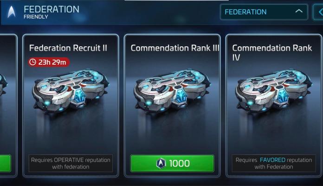
Task: Open the FEDERATION faction dropdown
Action: pyautogui.click(x=264, y=12)
